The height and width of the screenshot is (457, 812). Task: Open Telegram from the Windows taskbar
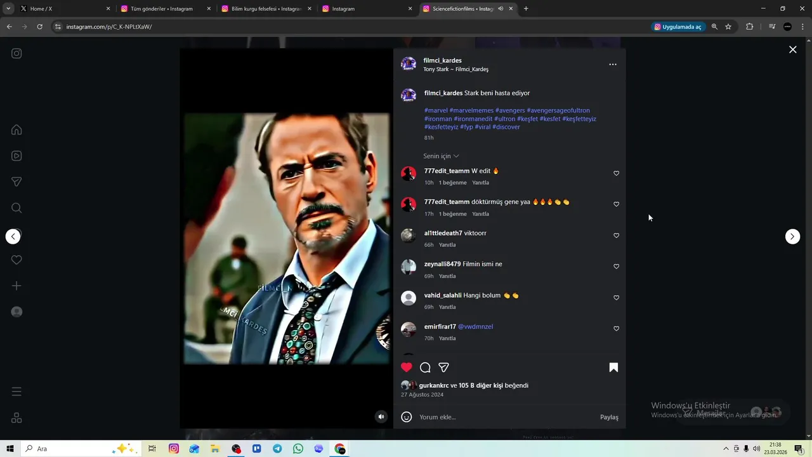click(x=277, y=449)
